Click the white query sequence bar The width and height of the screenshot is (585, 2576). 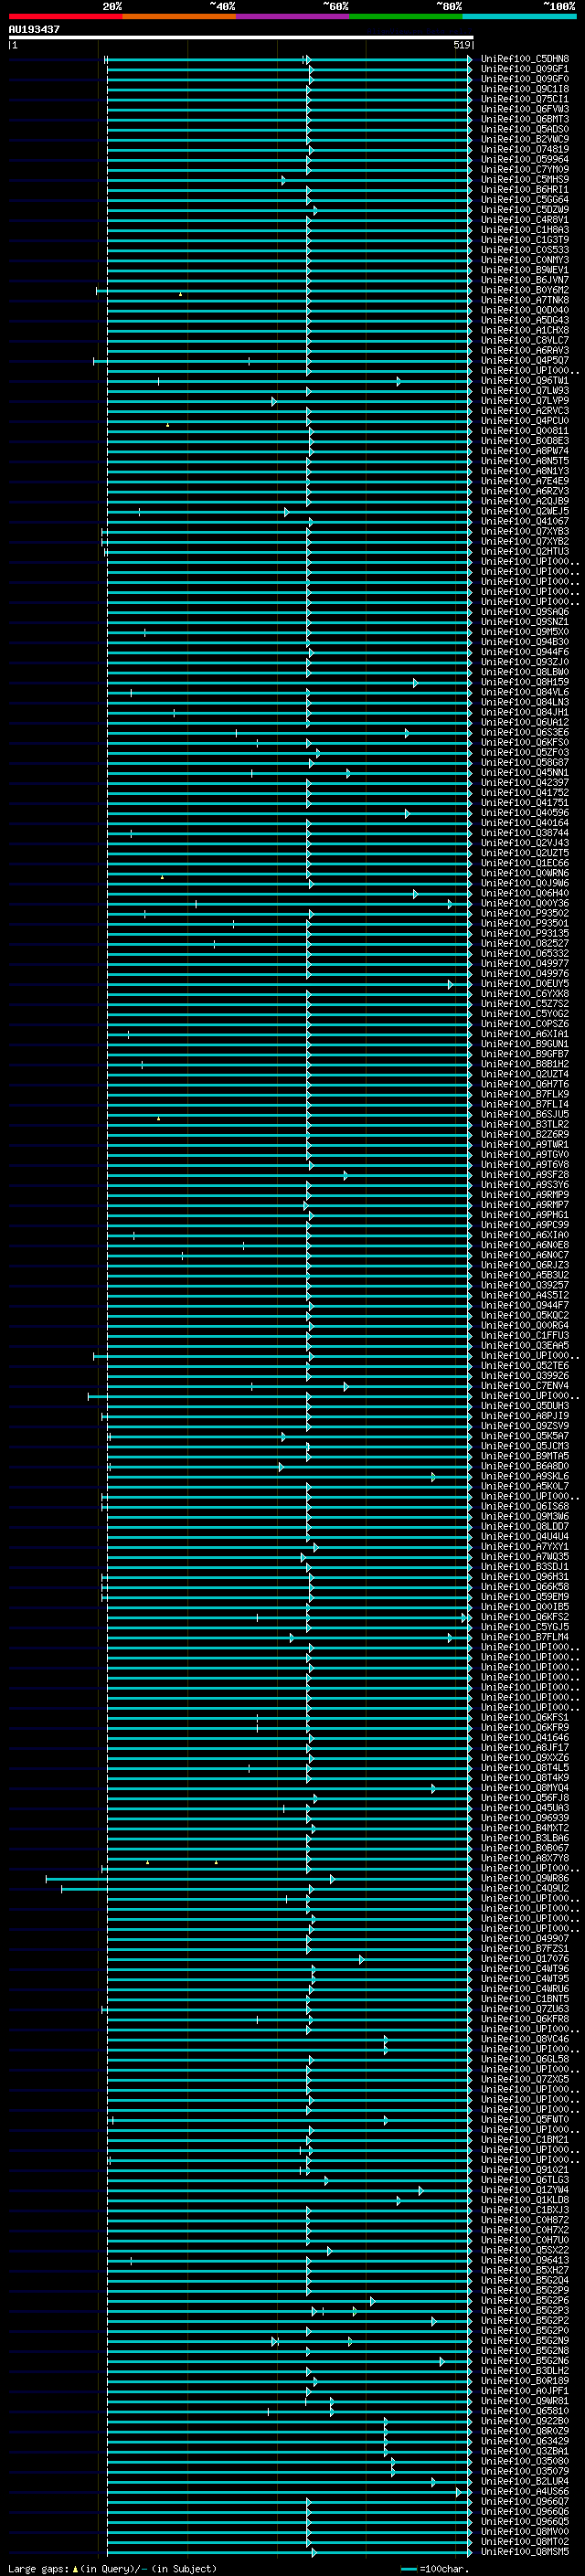coord(241,37)
